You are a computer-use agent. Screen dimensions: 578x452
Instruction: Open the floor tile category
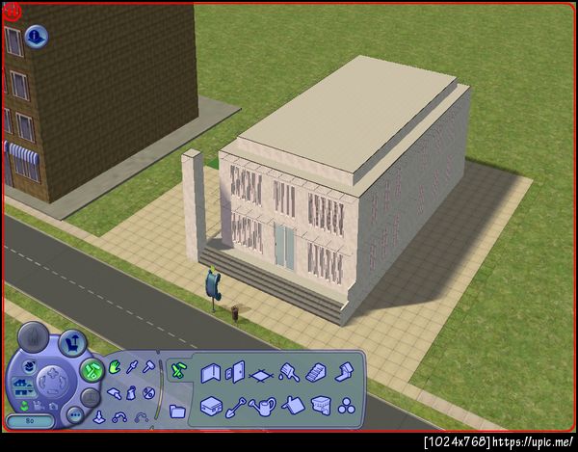pos(262,376)
